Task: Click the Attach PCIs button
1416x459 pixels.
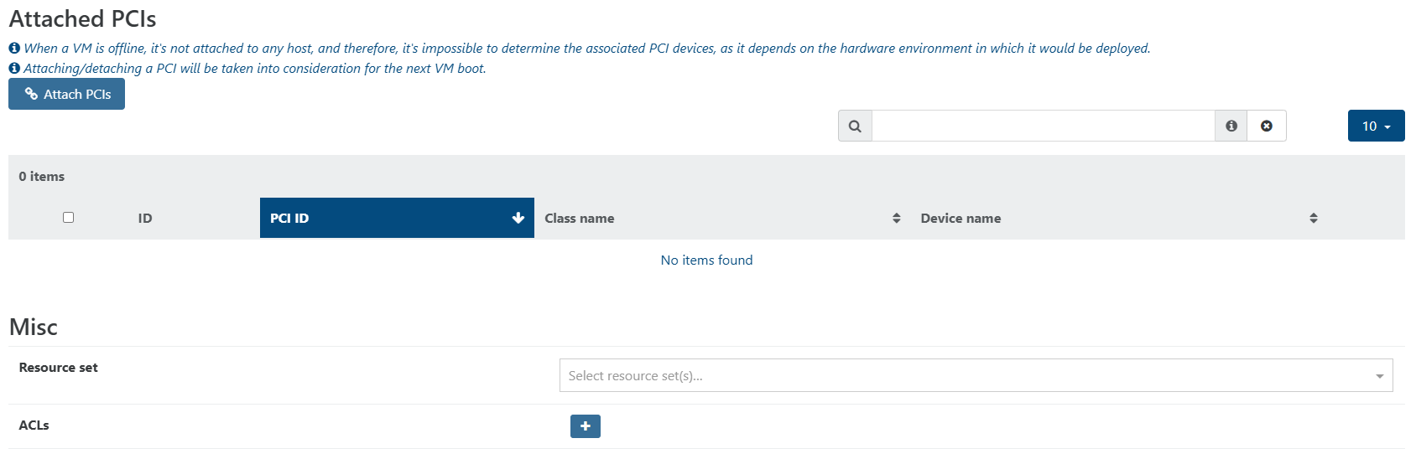Action: point(67,95)
